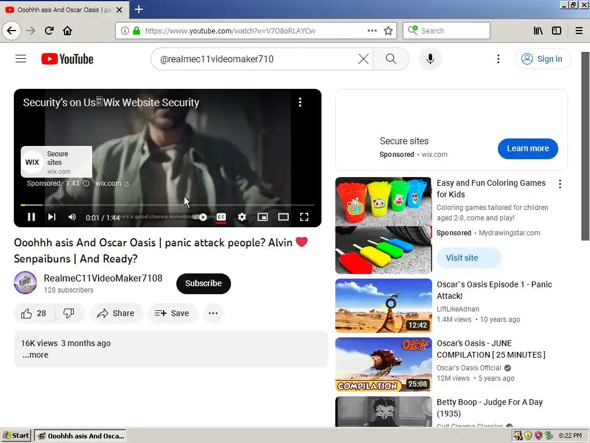
Task: Pause the video player
Action: 31,217
